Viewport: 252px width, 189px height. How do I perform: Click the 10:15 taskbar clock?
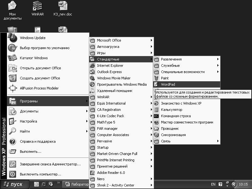pos(243,184)
